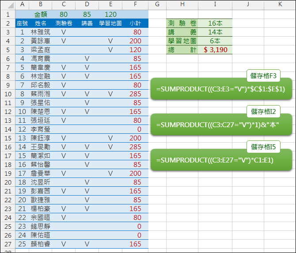Image resolution: width=296 pixels, height=253 pixels.
Task: Select name cell 楊柏豪
Action: coord(41,209)
